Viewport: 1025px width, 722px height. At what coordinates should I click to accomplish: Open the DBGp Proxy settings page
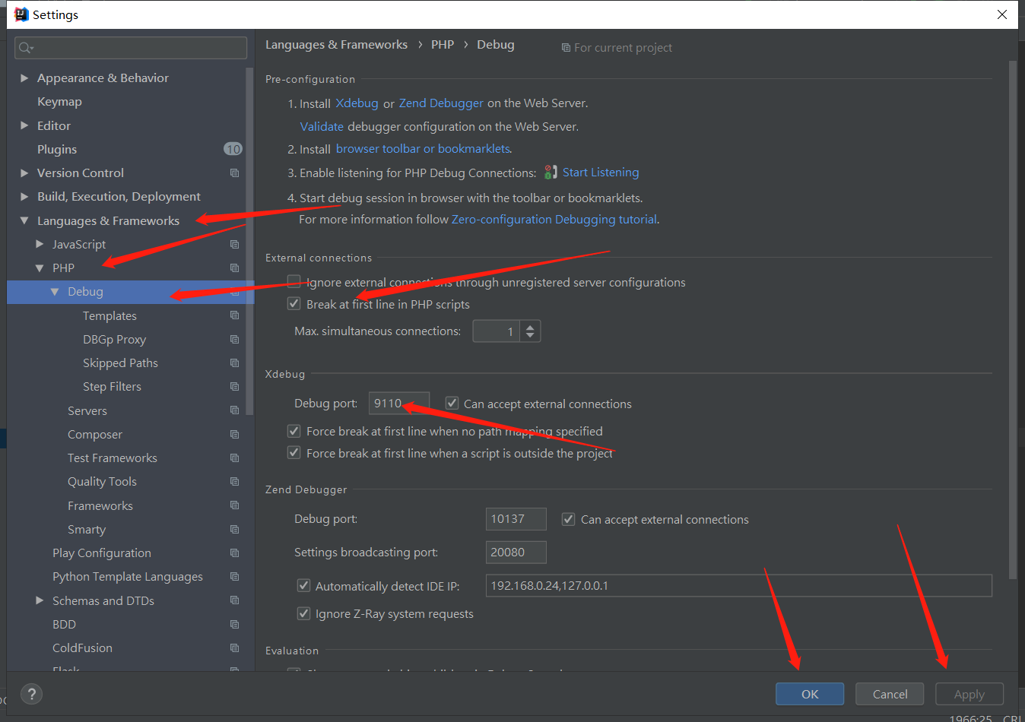(114, 340)
